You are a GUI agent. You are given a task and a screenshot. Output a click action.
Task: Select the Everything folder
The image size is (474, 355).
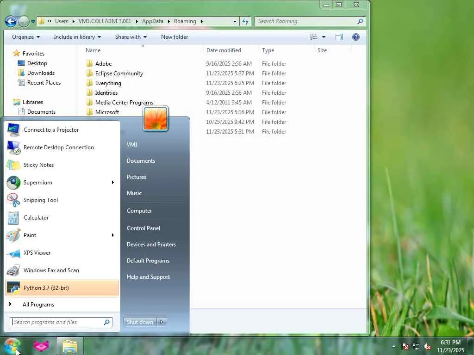pyautogui.click(x=108, y=83)
